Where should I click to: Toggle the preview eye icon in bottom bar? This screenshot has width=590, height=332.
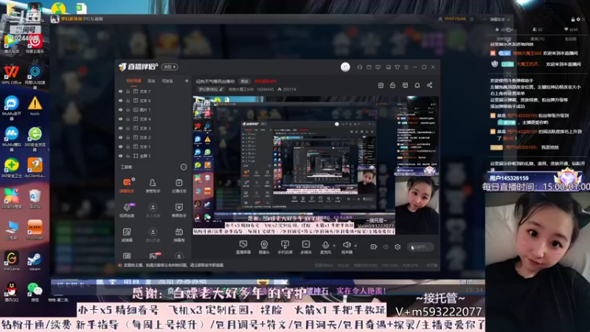(x=386, y=247)
